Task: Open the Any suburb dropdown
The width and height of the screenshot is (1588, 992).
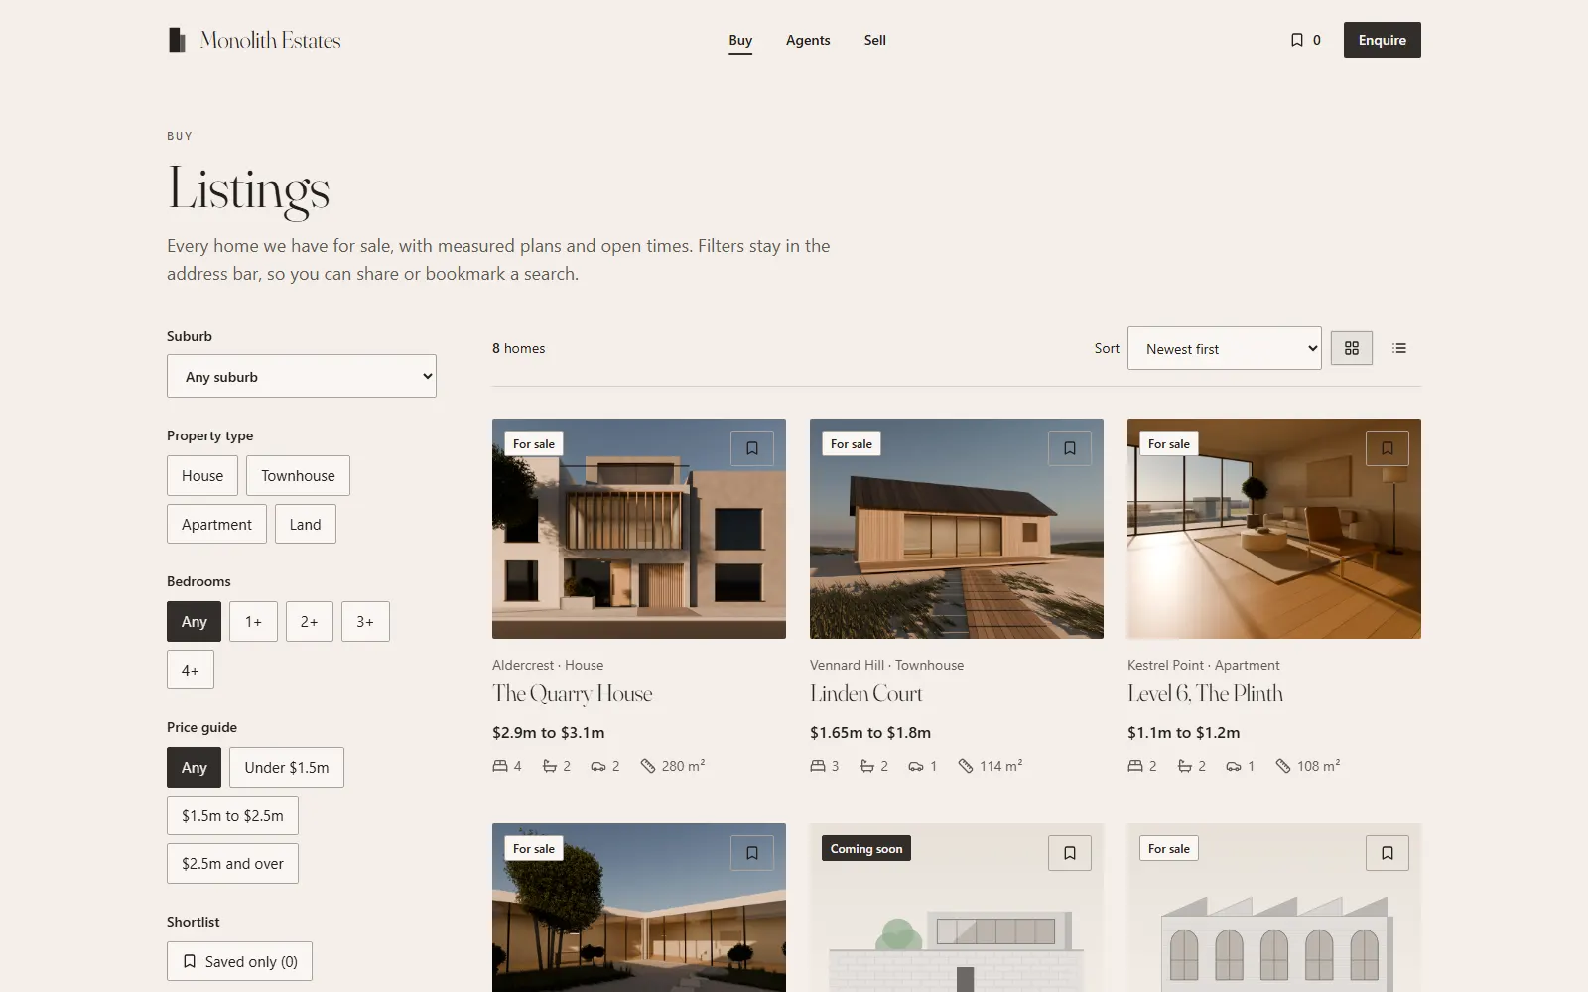Action: [x=302, y=376]
